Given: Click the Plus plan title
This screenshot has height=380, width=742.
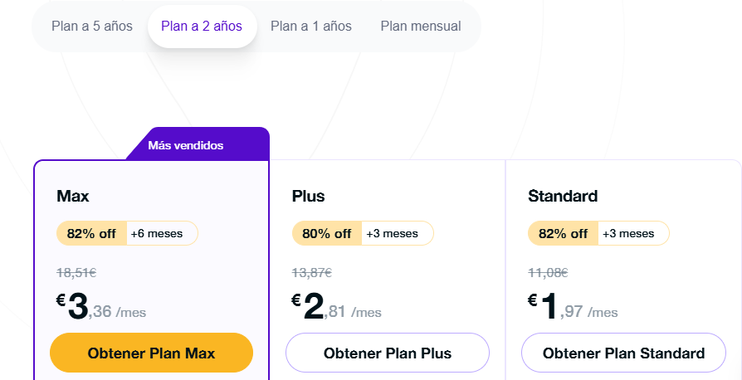Looking at the screenshot, I should tap(309, 196).
